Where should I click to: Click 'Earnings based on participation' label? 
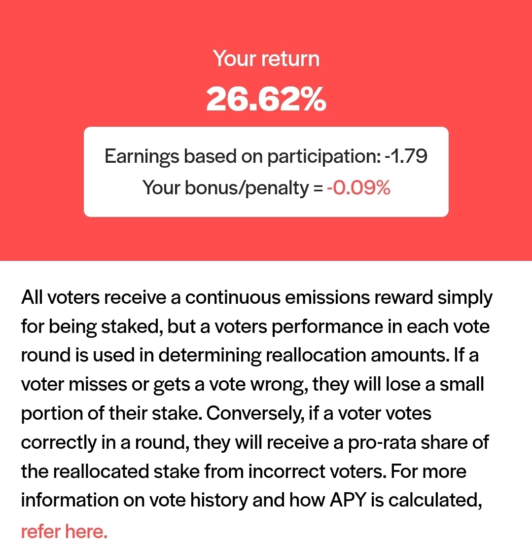tap(243, 156)
